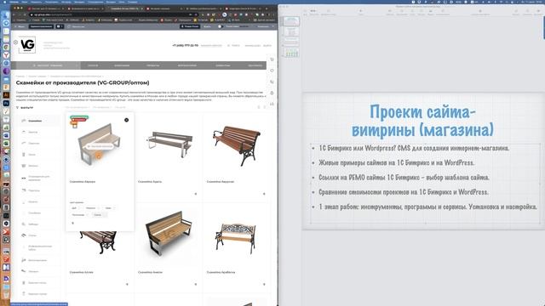The height and width of the screenshot is (306, 545).
Task: Click the white ornate bench image in bottom row
Action: (237, 238)
